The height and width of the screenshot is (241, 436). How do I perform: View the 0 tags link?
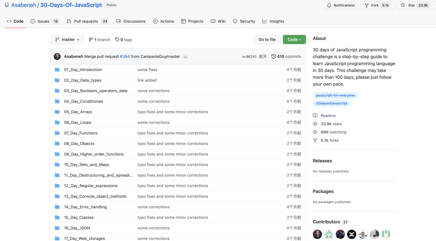coord(124,40)
